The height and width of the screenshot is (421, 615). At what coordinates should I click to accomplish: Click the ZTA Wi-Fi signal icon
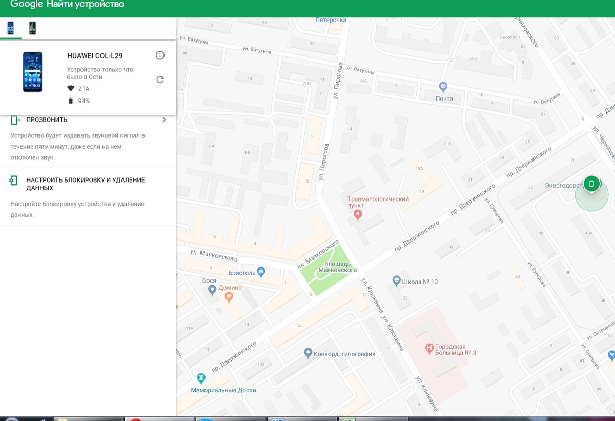click(71, 89)
